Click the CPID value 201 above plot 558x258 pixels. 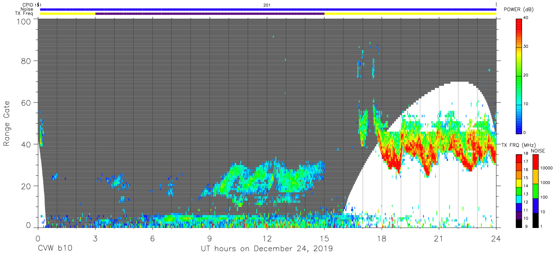(266, 5)
